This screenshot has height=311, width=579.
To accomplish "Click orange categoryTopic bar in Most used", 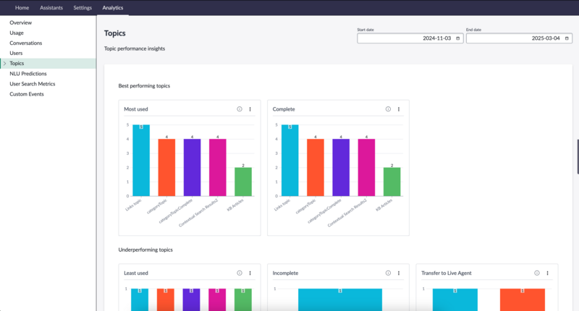I will [166, 168].
